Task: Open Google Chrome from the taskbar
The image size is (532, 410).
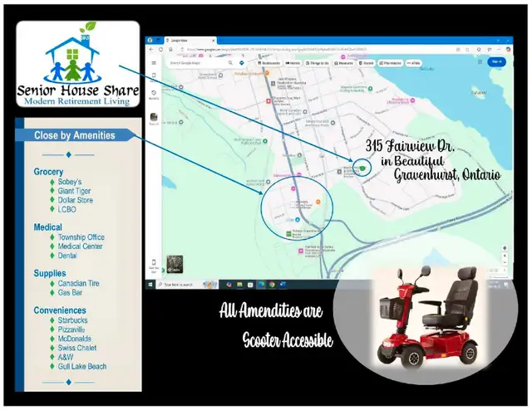Action: click(x=272, y=285)
